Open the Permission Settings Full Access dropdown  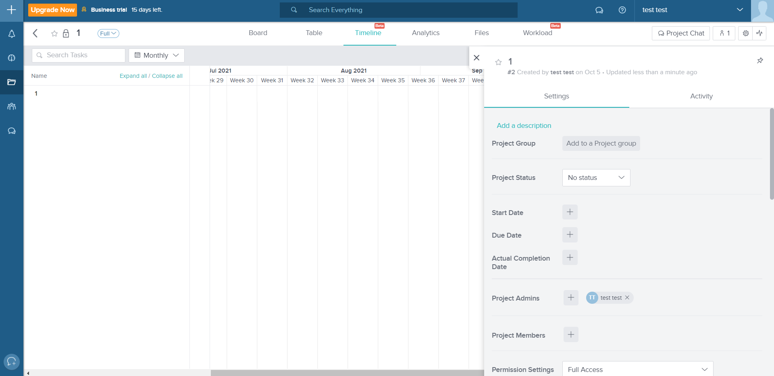pyautogui.click(x=638, y=369)
